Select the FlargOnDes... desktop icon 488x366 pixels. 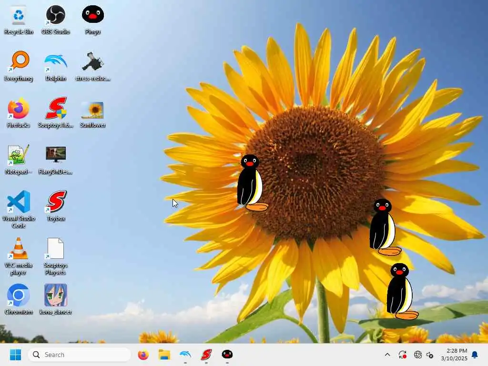point(55,160)
